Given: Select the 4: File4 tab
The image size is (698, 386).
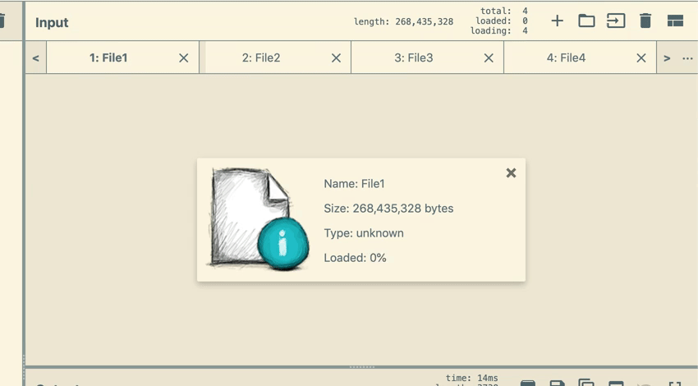Looking at the screenshot, I should [567, 58].
